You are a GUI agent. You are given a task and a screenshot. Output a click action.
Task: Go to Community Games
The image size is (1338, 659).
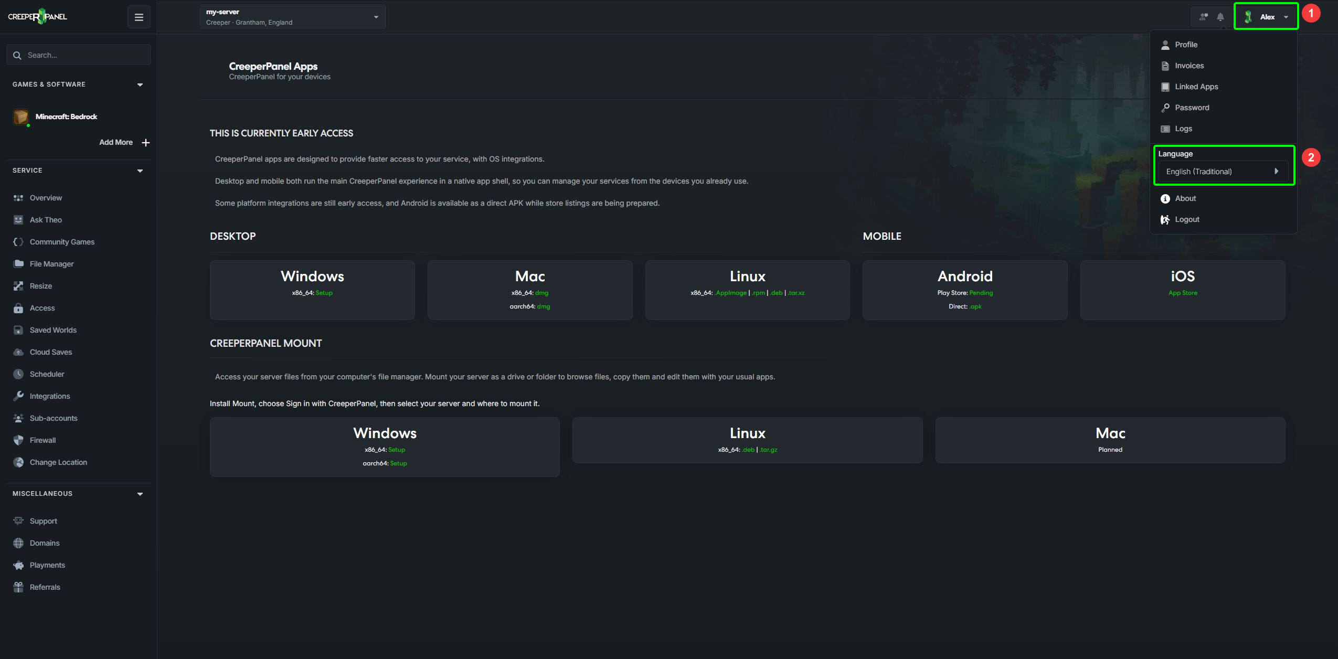point(62,242)
